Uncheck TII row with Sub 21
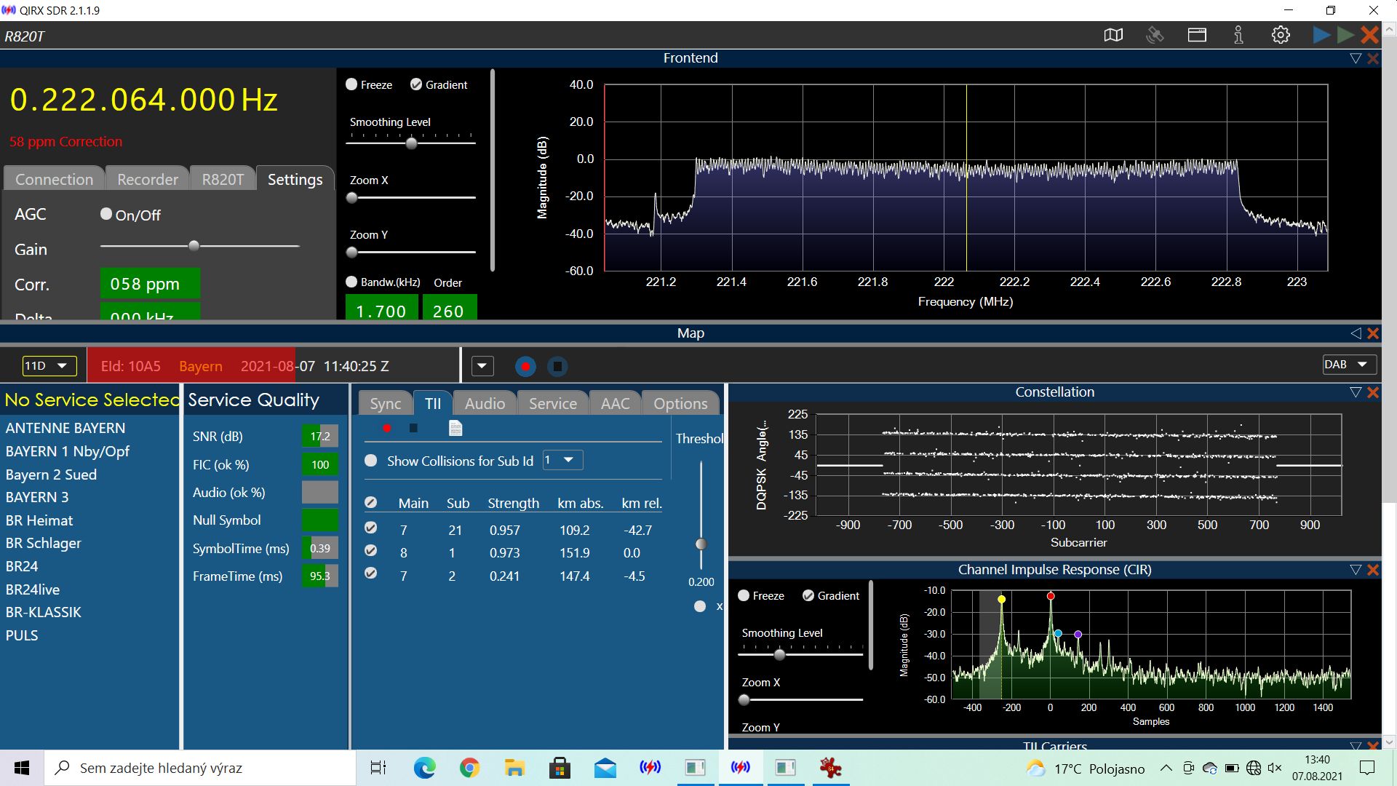The height and width of the screenshot is (786, 1397). (370, 528)
